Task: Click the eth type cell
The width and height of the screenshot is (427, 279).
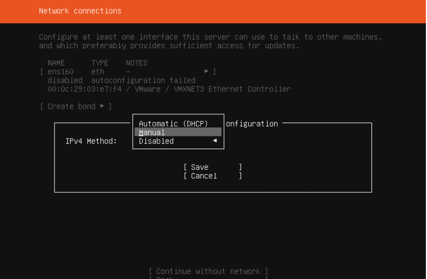Action: point(98,72)
